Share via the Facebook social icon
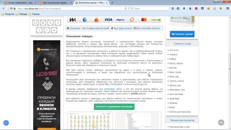Image resolution: width=231 pixels, height=130 pixels. (x=58, y=23)
